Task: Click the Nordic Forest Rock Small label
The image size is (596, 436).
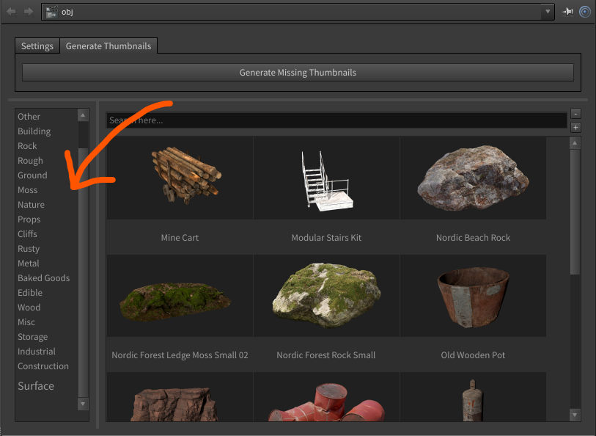Action: pyautogui.click(x=326, y=355)
